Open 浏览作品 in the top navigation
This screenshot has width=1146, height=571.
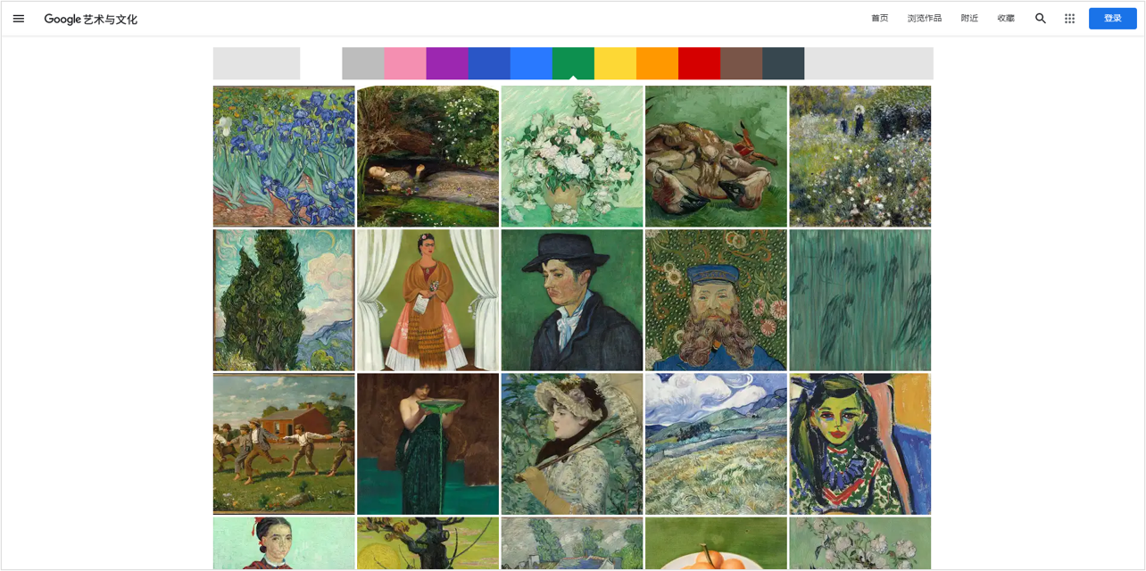click(925, 18)
